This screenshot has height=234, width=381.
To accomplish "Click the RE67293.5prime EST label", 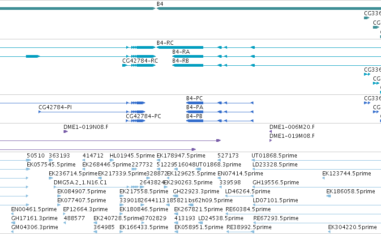I will 276,218.
